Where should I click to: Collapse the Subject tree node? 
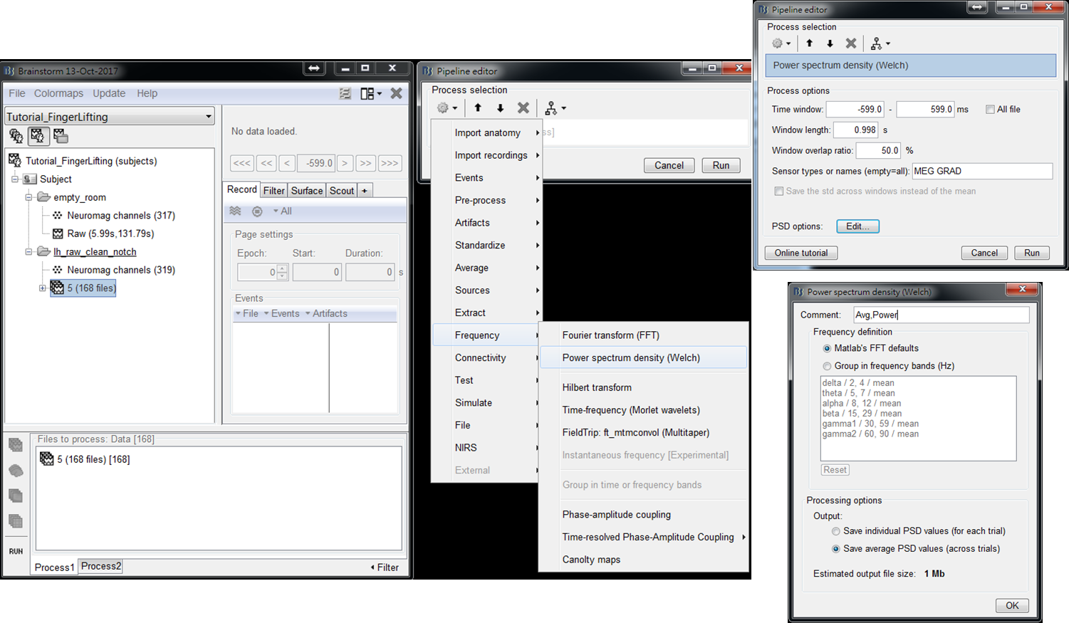click(x=14, y=179)
